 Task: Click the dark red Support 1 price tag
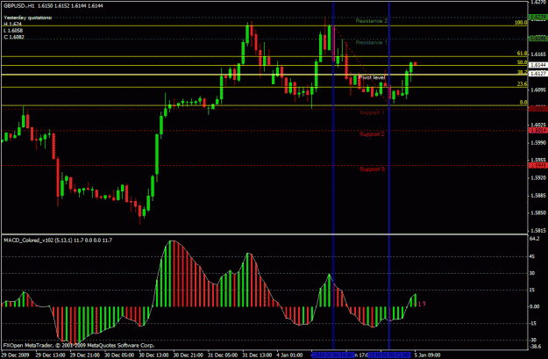[x=538, y=109]
